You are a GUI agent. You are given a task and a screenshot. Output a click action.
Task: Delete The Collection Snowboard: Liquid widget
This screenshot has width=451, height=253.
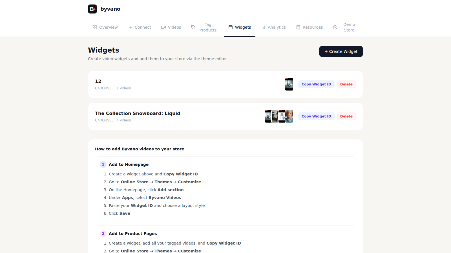coord(346,116)
